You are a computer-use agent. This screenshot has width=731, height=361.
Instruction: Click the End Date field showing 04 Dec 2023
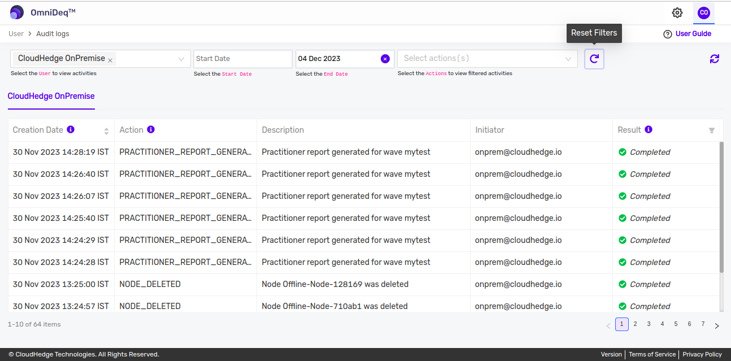(x=345, y=59)
